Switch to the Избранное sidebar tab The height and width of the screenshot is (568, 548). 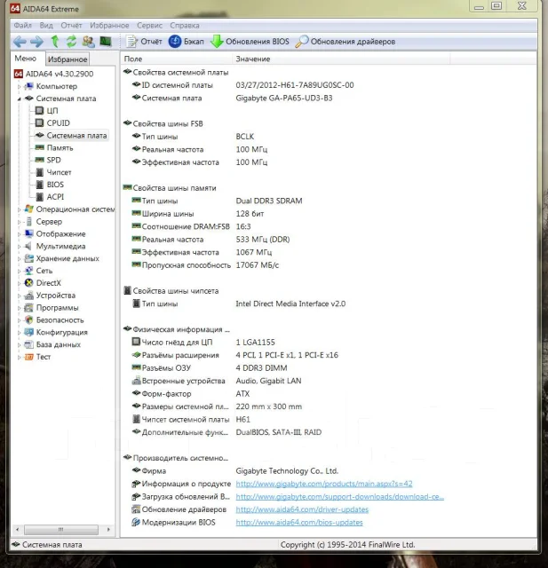[x=68, y=59]
